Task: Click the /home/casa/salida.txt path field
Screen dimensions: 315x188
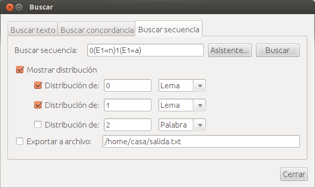Action: (x=201, y=142)
